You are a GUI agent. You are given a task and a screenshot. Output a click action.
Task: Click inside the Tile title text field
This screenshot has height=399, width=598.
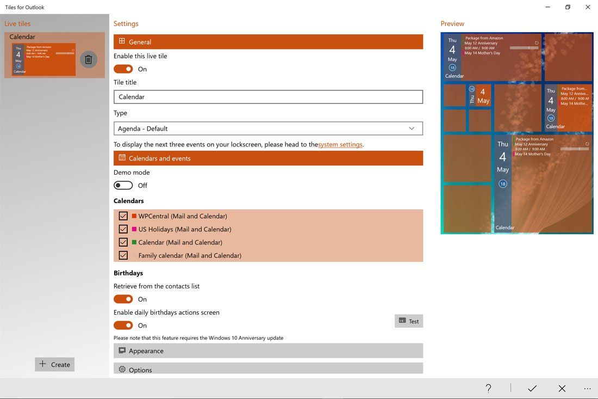[x=268, y=96]
